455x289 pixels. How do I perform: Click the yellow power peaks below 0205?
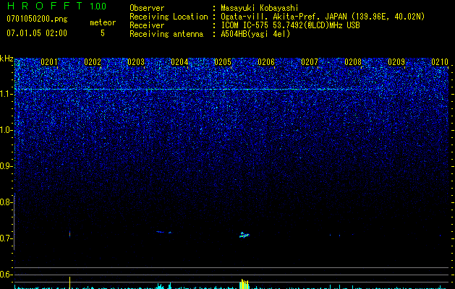click(244, 284)
